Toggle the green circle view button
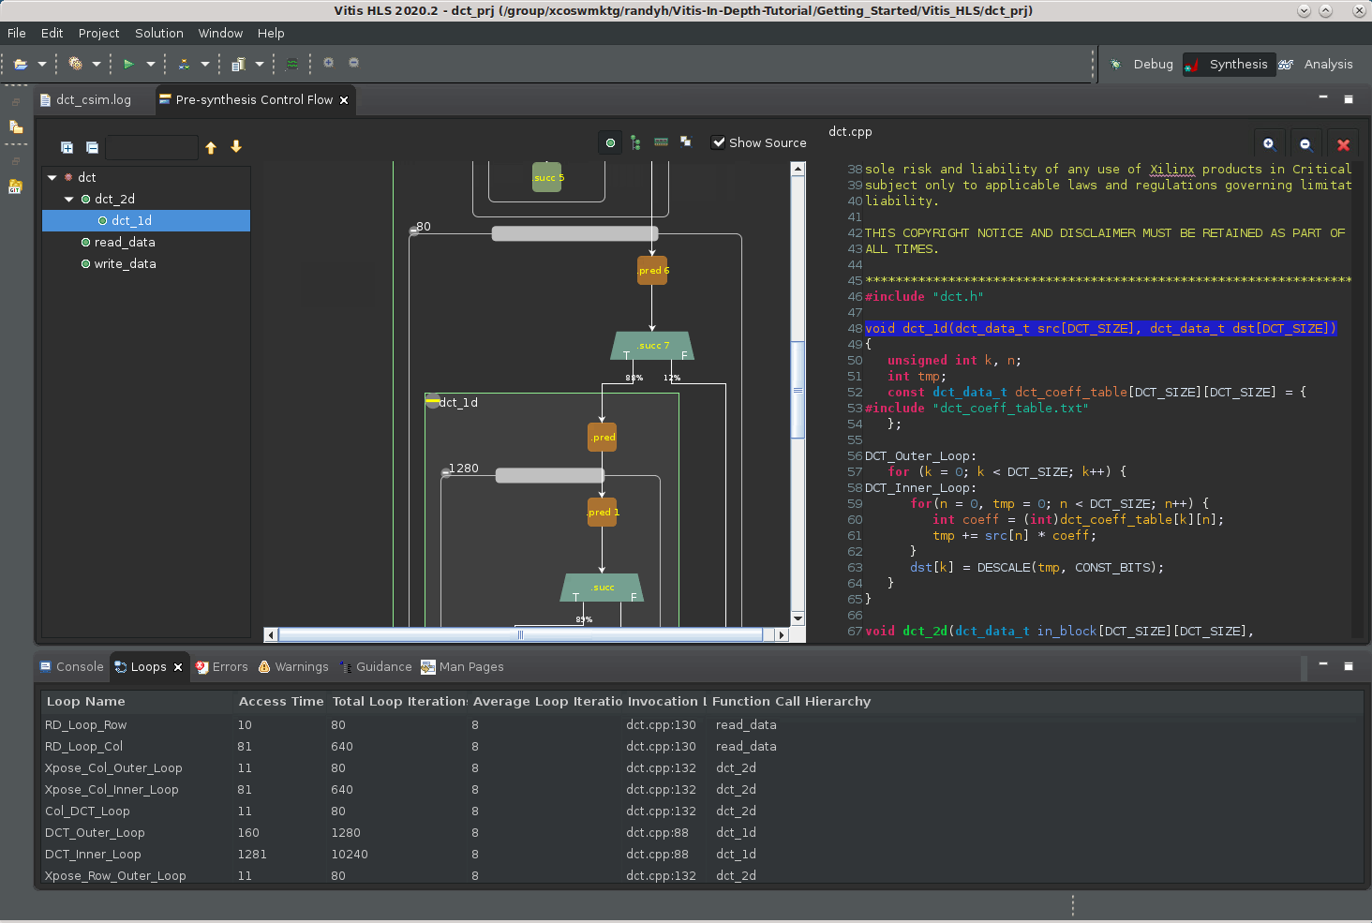This screenshot has height=923, width=1372. [611, 142]
